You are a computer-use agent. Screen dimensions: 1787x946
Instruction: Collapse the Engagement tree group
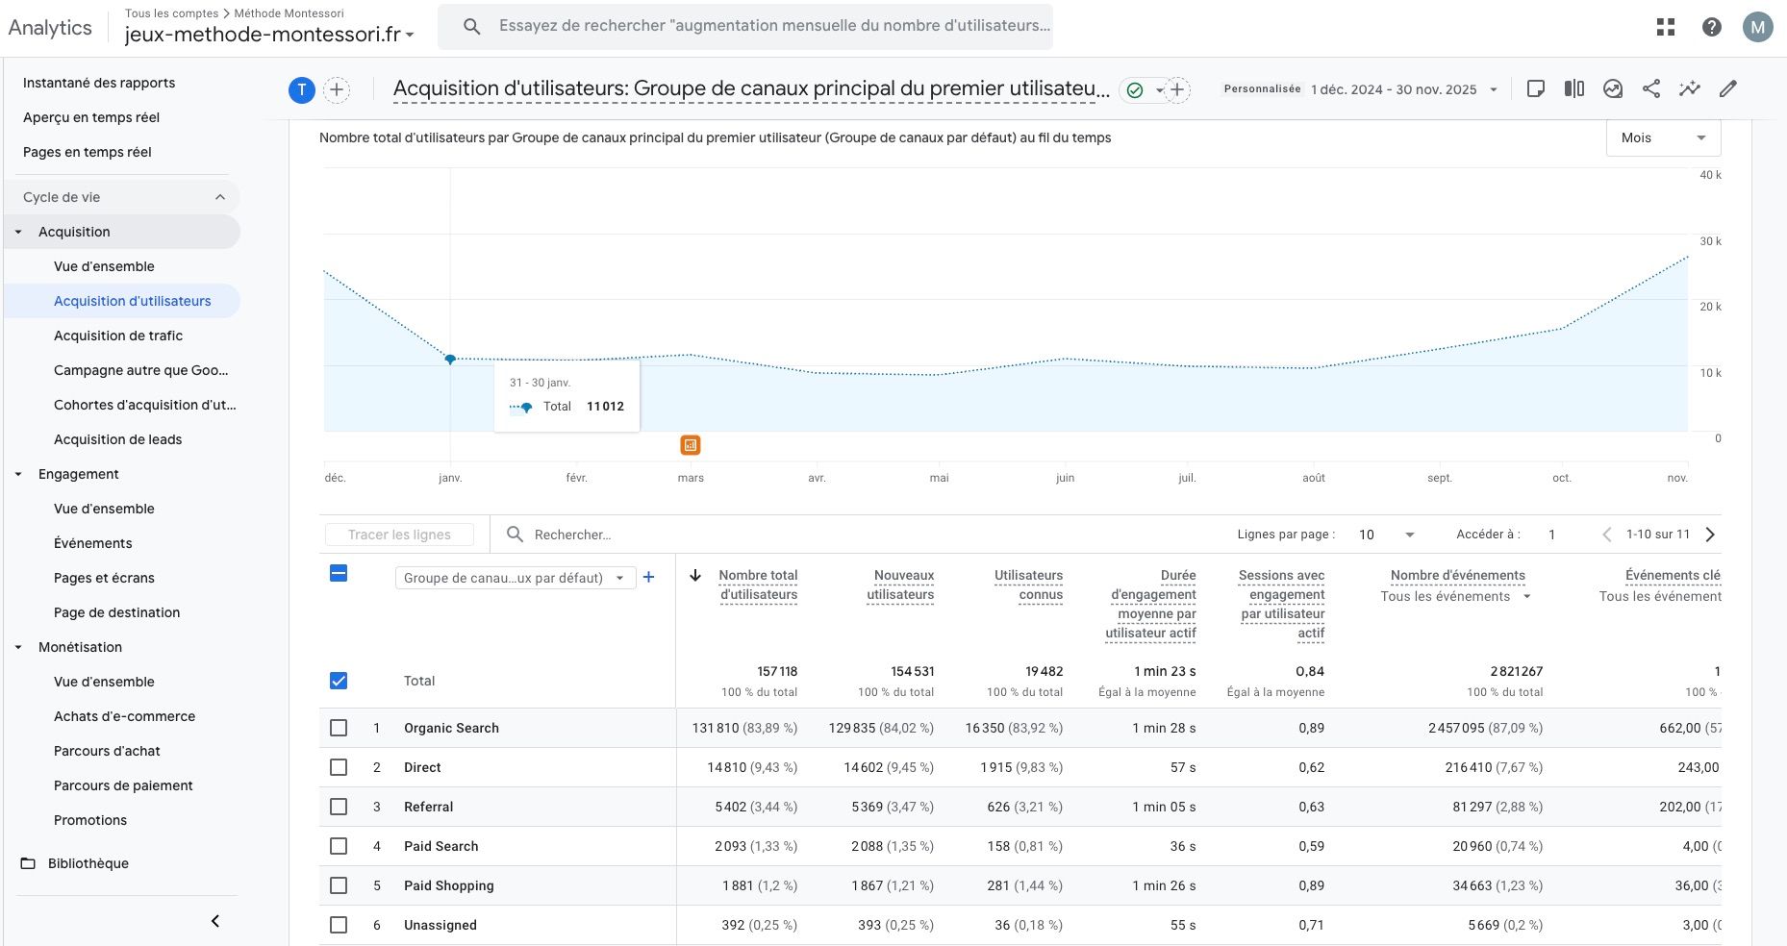coord(18,474)
